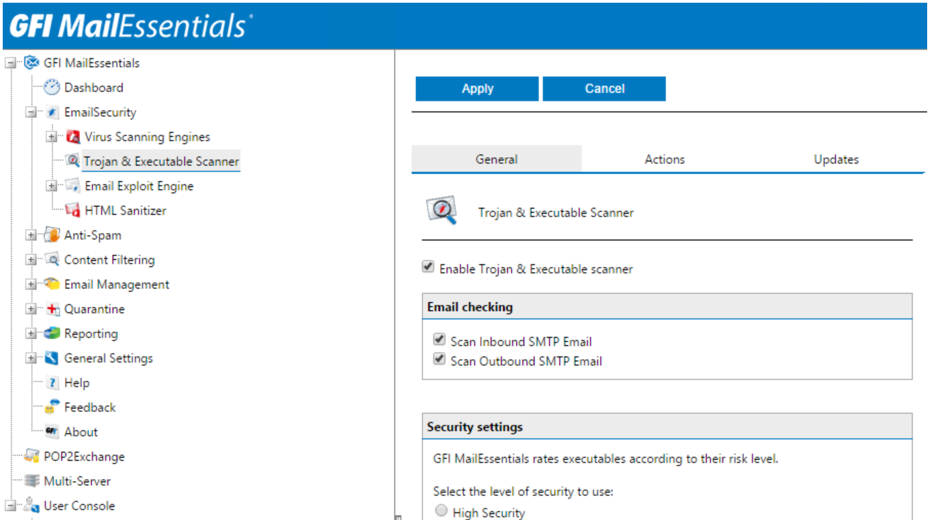Switch to the Actions tab
The image size is (934, 520).
tap(664, 159)
